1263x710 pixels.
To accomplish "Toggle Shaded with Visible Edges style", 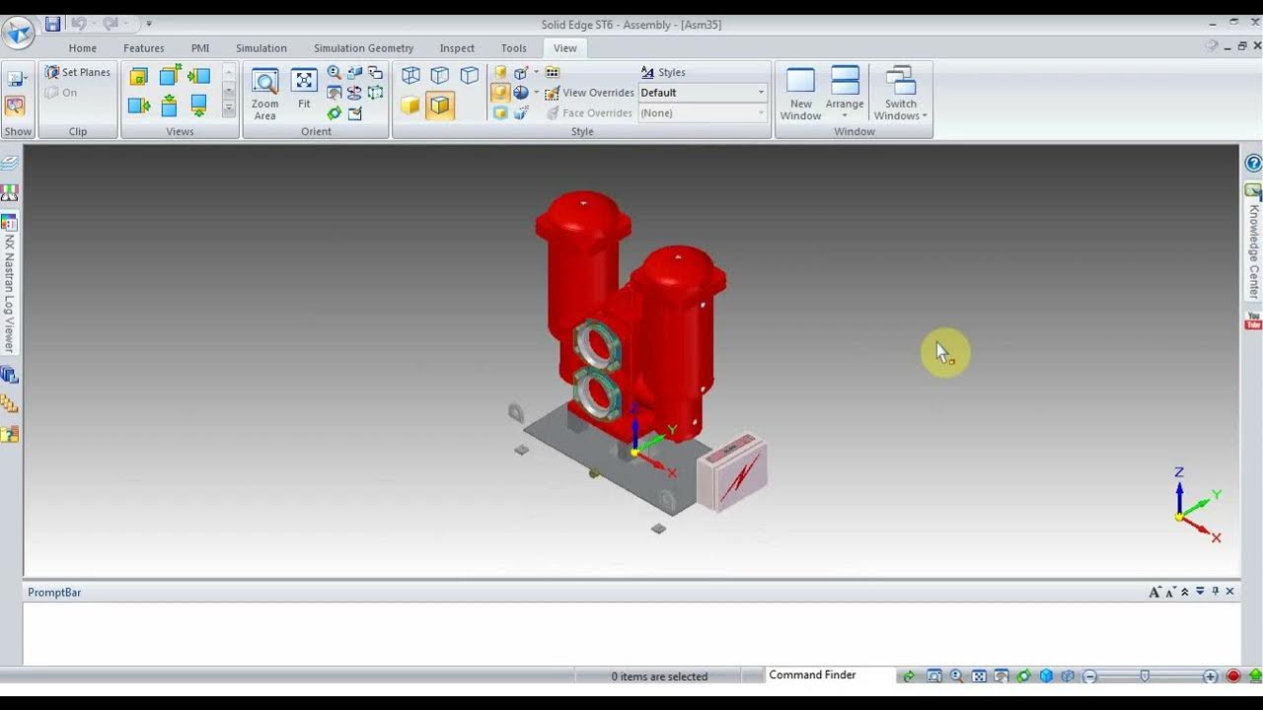I will click(440, 105).
